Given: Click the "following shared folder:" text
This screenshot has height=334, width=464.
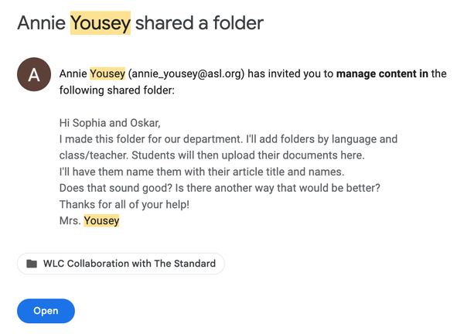Looking at the screenshot, I should [118, 90].
